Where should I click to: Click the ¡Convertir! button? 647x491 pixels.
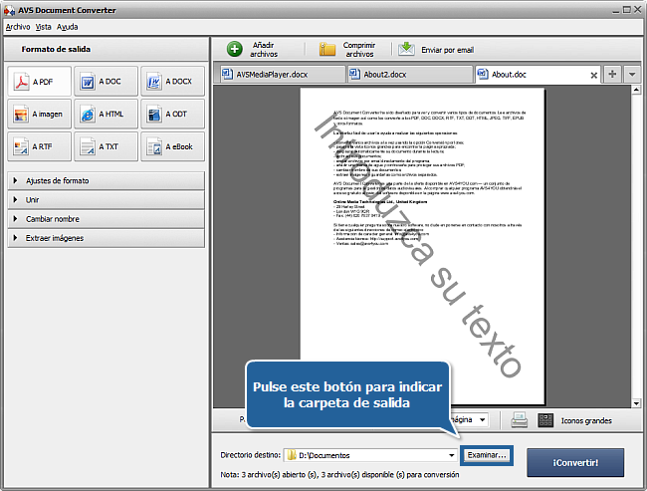pos(575,462)
